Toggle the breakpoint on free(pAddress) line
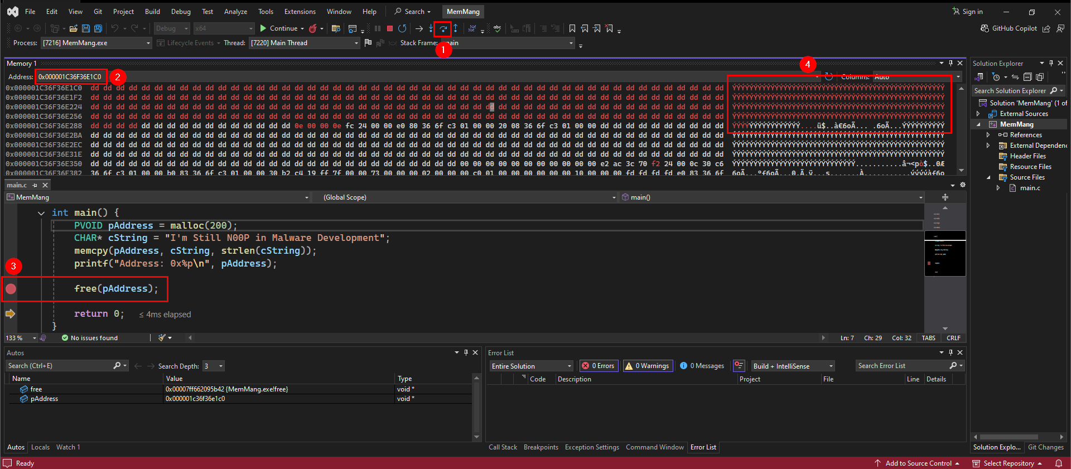 (x=11, y=289)
